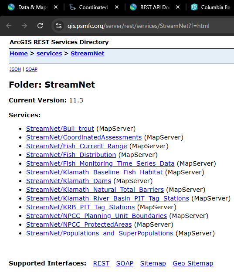Click the browser back arrow icon
Screen dimensions: 234x272
click(9, 26)
